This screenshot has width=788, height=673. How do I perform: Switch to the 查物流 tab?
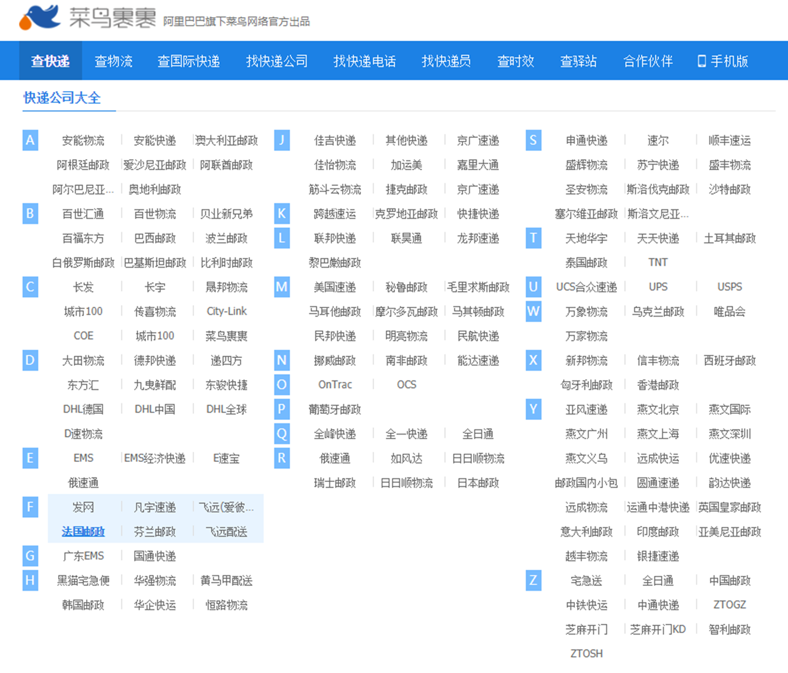[113, 61]
